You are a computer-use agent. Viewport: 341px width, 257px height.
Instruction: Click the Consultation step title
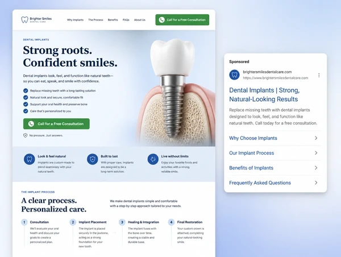point(39,222)
